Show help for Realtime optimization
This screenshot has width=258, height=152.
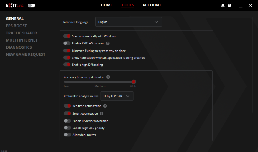(105, 106)
